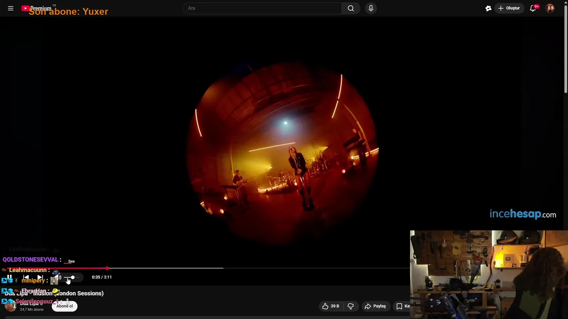
Task: Go to YouTube Premium home logo
Action: [36, 8]
